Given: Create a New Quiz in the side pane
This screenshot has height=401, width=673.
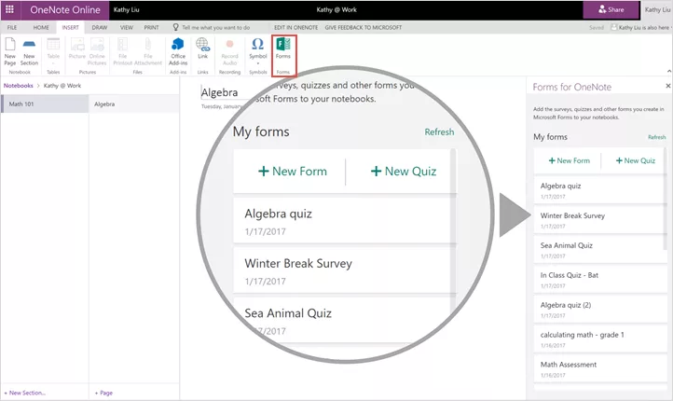Looking at the screenshot, I should [636, 160].
